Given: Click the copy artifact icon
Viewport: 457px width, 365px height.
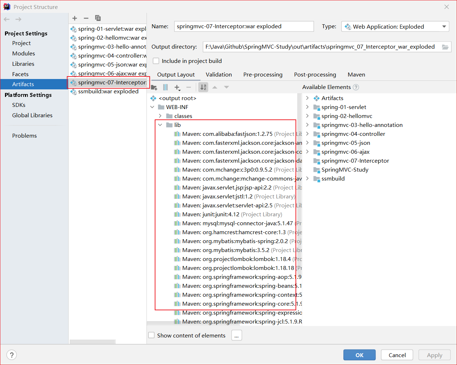Looking at the screenshot, I should pos(98,18).
